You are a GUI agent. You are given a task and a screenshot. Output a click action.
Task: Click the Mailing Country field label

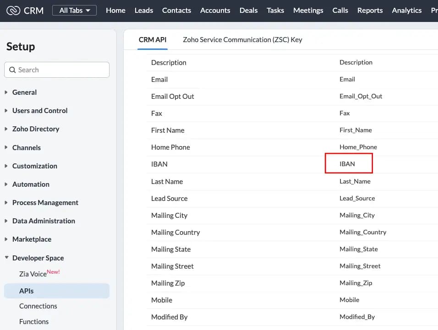pos(175,233)
